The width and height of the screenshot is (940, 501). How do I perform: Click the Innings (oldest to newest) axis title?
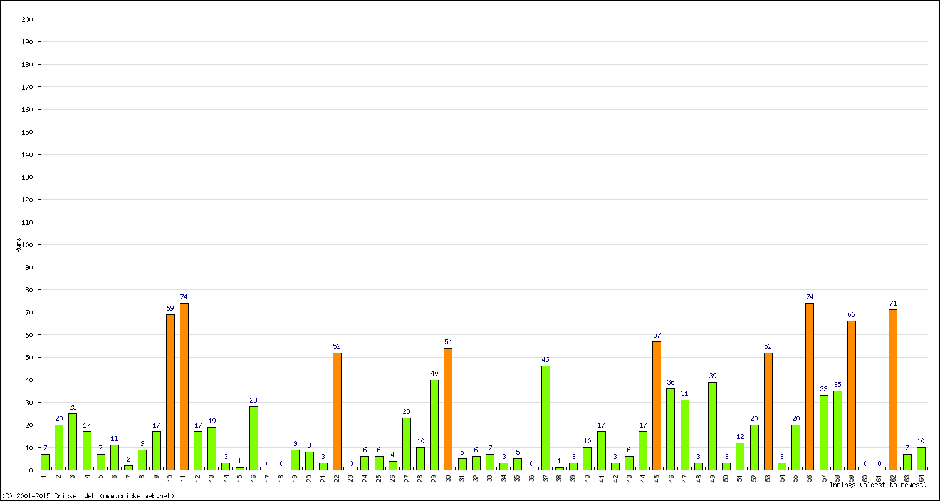(878, 485)
